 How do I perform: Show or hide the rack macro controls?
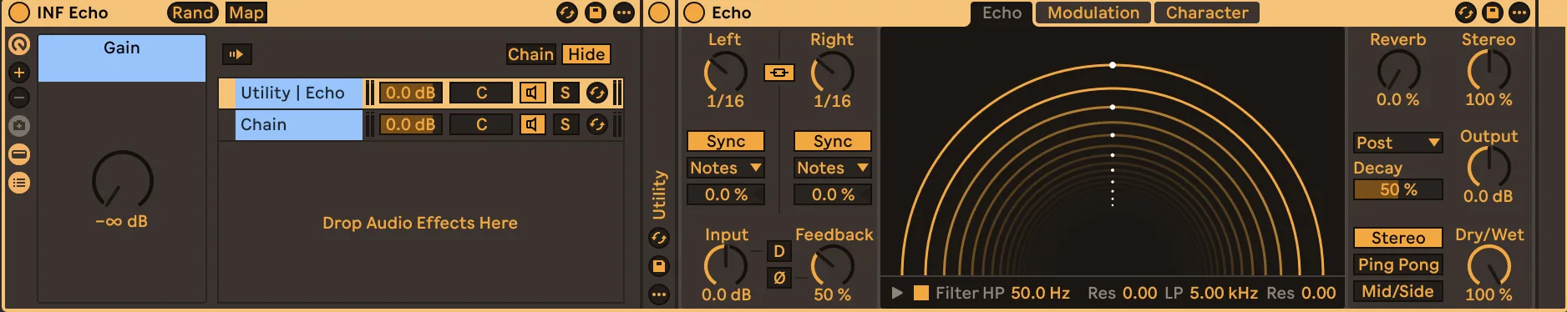19,44
